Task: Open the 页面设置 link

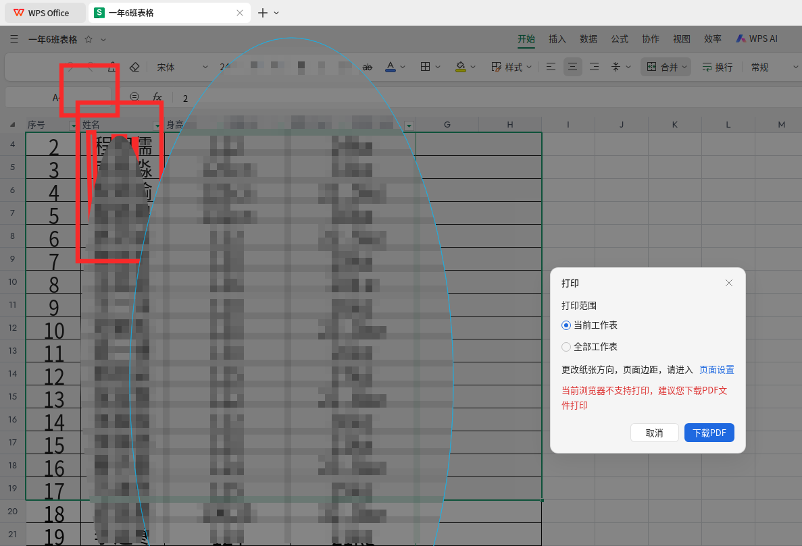Action: click(x=717, y=369)
